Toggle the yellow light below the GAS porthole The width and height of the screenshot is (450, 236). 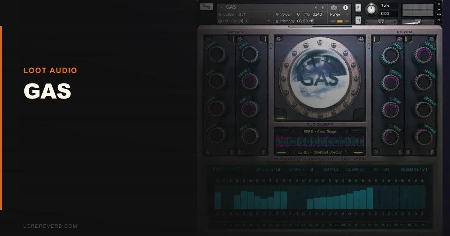click(280, 119)
